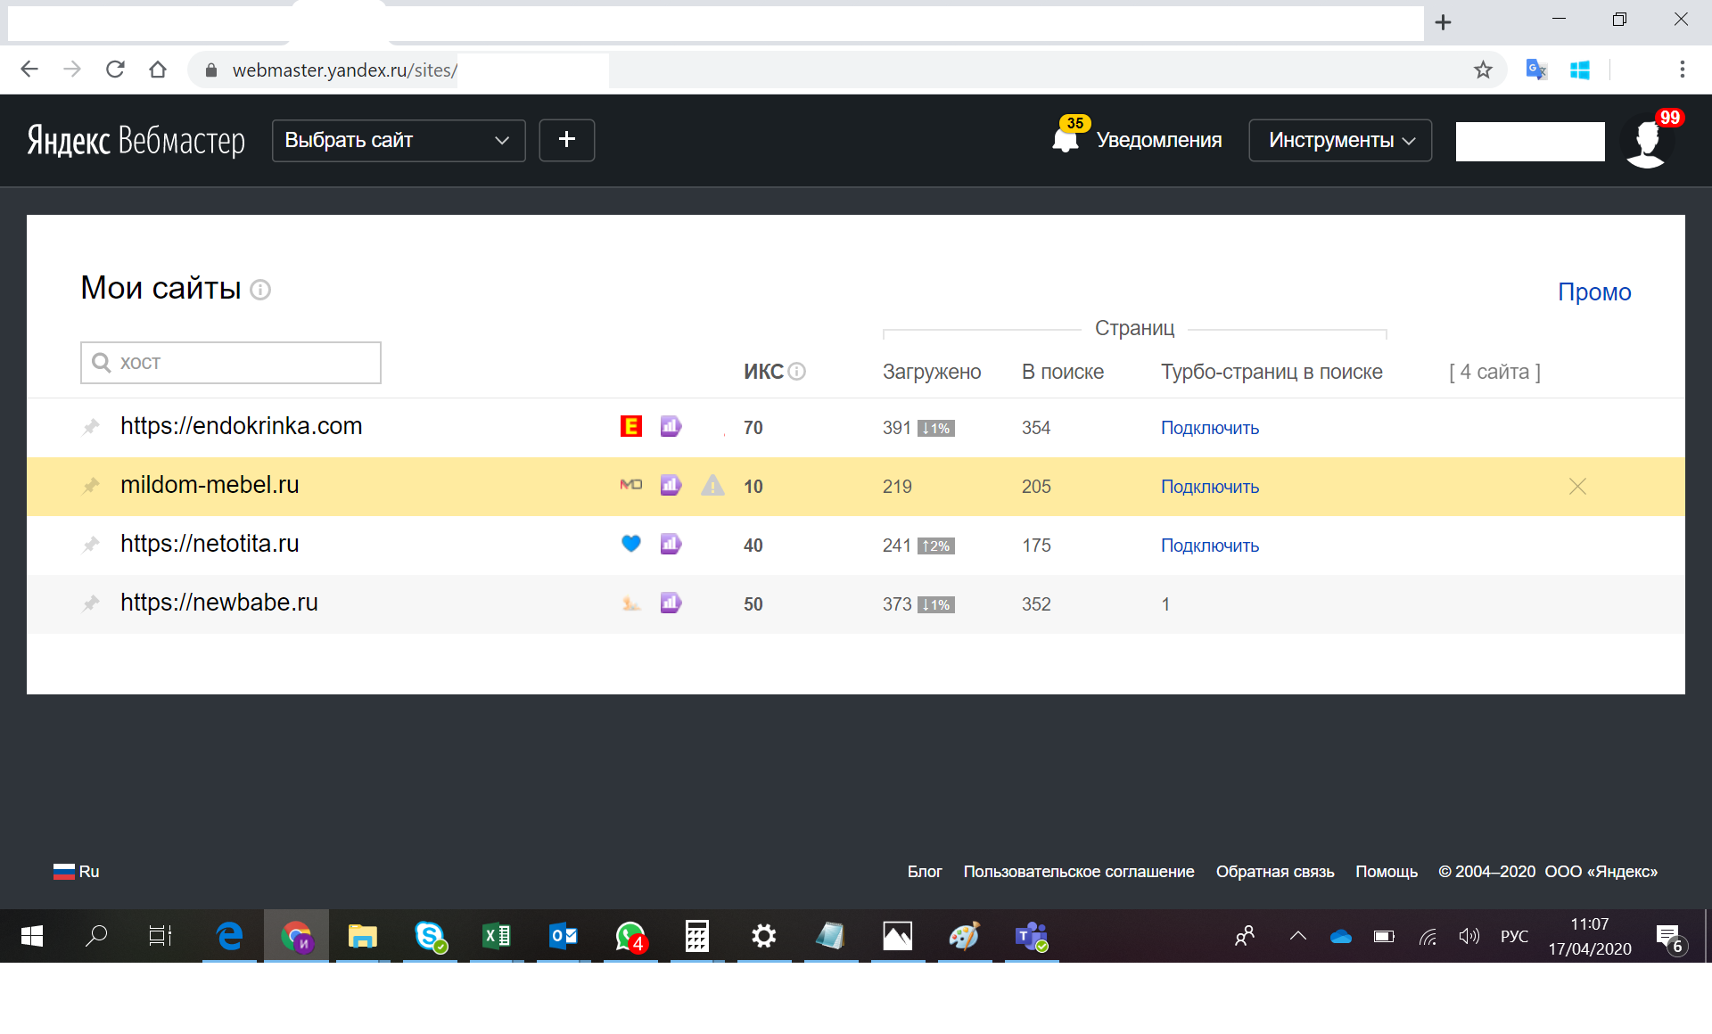Click warning triangle icon on mildom-mebel.ru row
The height and width of the screenshot is (1034, 1712).
click(x=712, y=486)
